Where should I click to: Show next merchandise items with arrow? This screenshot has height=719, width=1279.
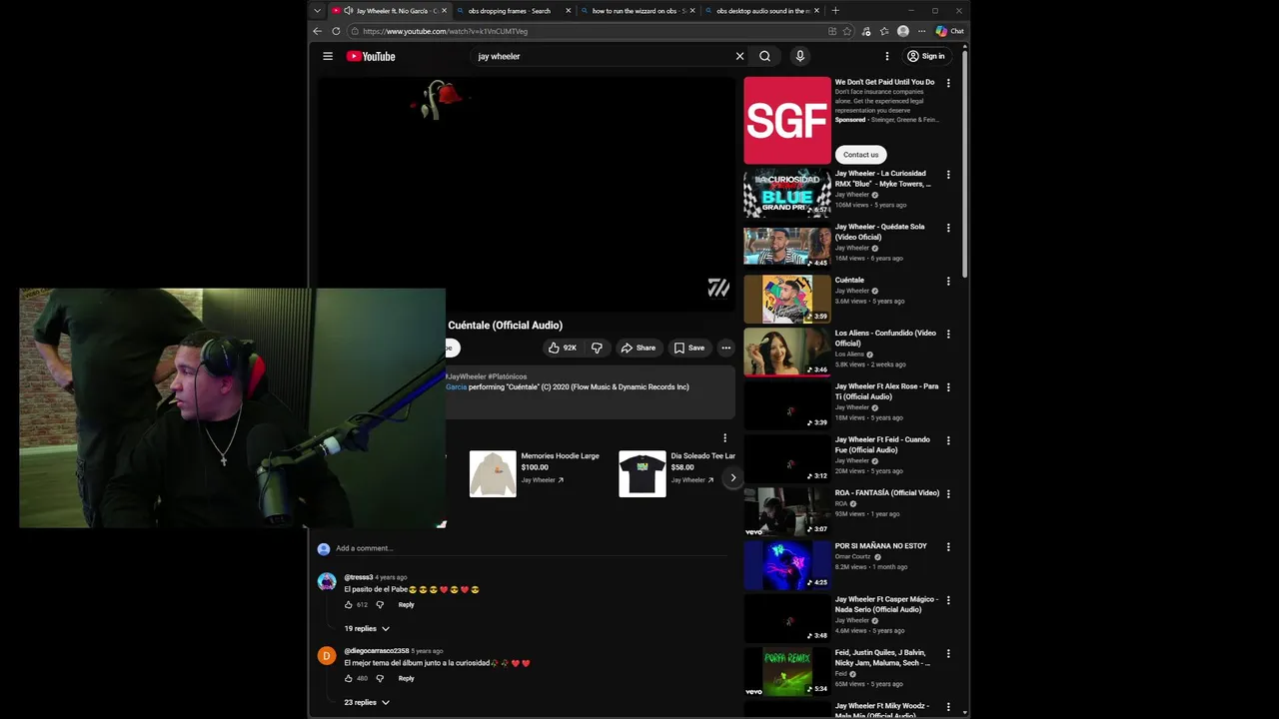(732, 477)
